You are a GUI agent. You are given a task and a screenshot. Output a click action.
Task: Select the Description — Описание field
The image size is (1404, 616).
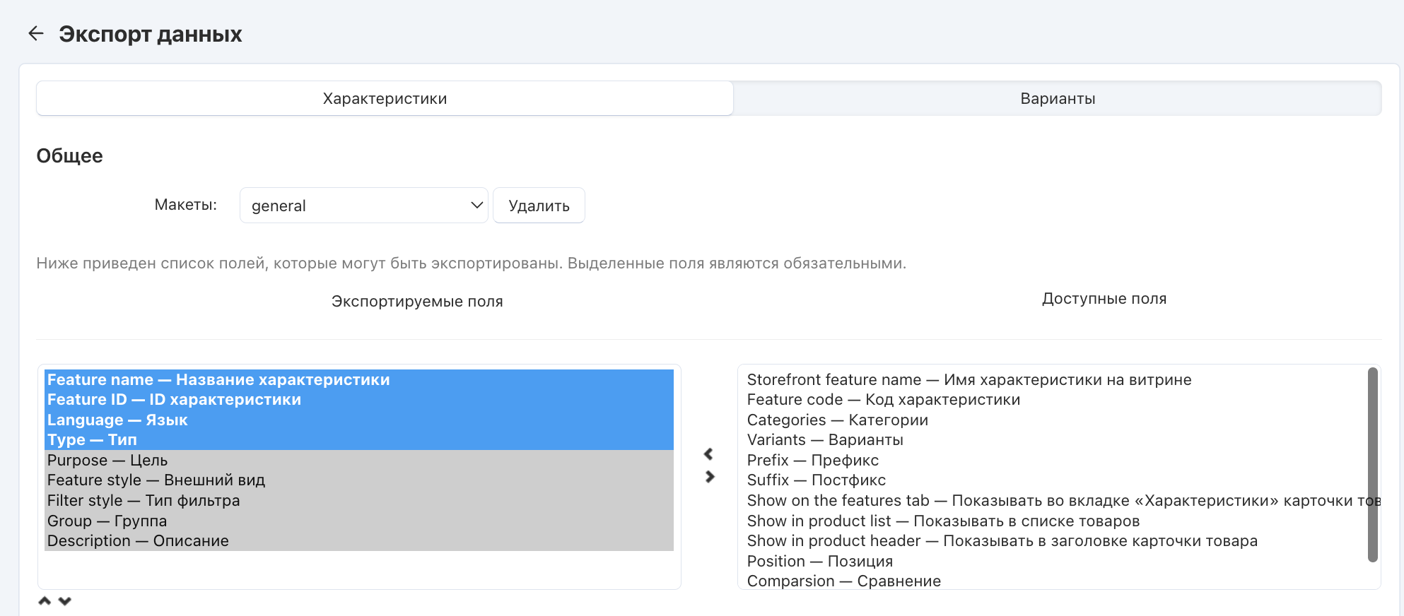click(x=359, y=540)
